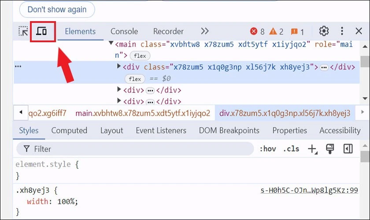Viewport: 370px width, 220px height.
Task: Toggle the :hov element state button
Action: point(268,149)
